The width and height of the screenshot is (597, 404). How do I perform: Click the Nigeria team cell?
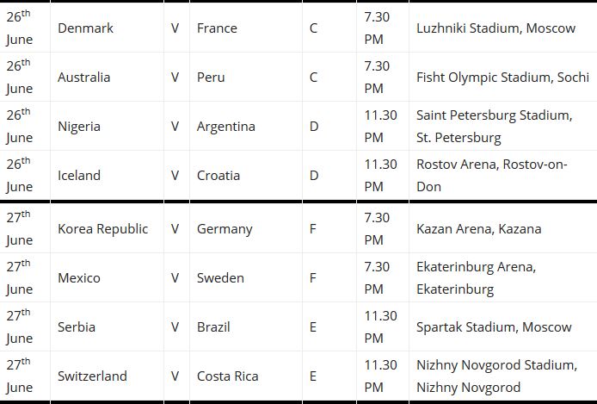pos(107,126)
